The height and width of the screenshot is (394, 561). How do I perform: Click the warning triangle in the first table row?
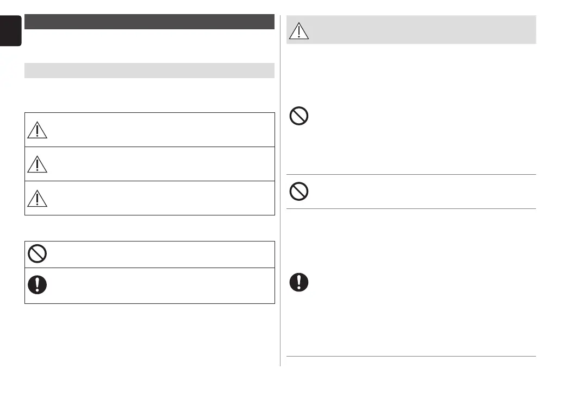pyautogui.click(x=37, y=130)
